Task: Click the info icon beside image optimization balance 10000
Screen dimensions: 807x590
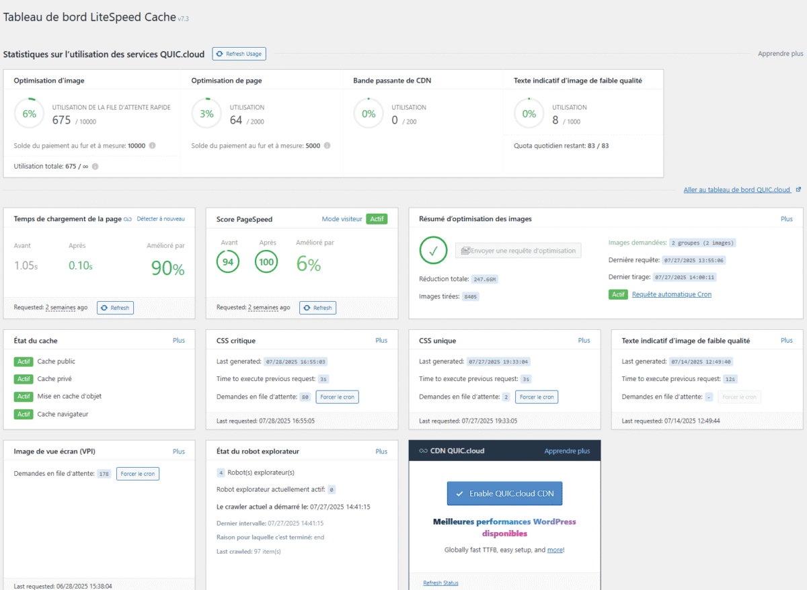Action: coord(152,146)
